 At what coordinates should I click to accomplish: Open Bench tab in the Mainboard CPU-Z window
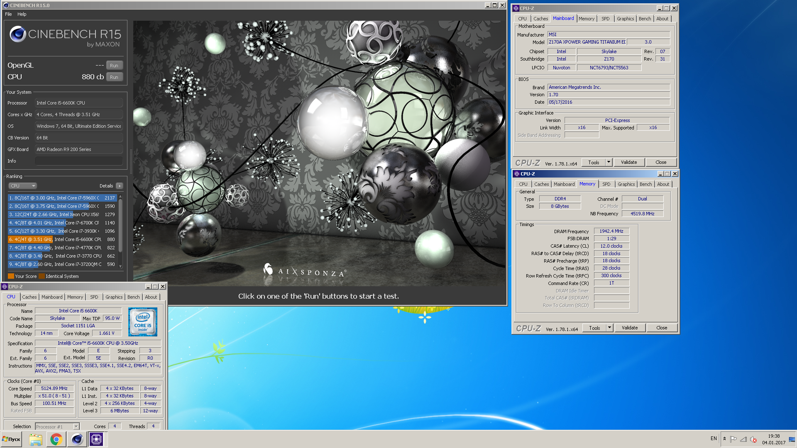645,19
